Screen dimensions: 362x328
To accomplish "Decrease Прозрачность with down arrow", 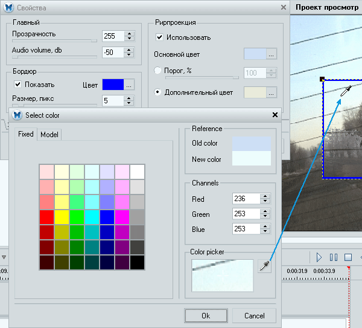I will tap(129, 39).
